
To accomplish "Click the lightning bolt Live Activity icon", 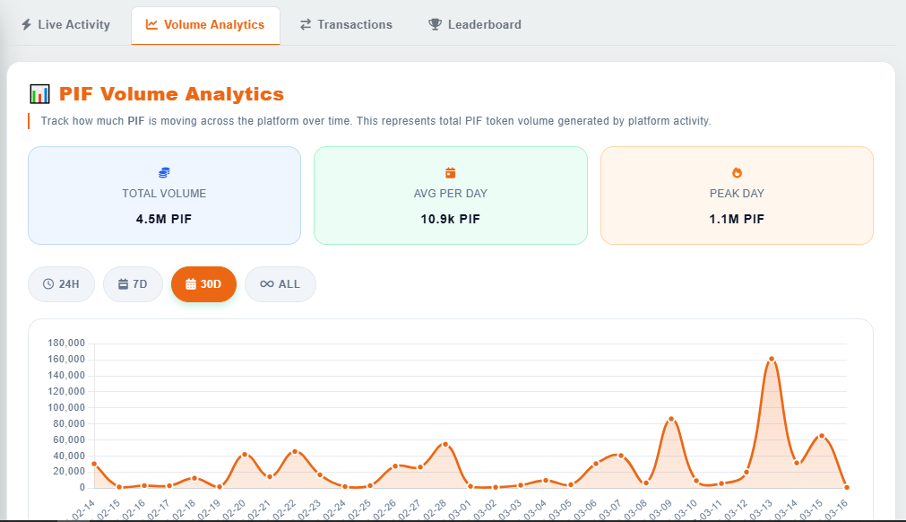I will click(x=27, y=25).
